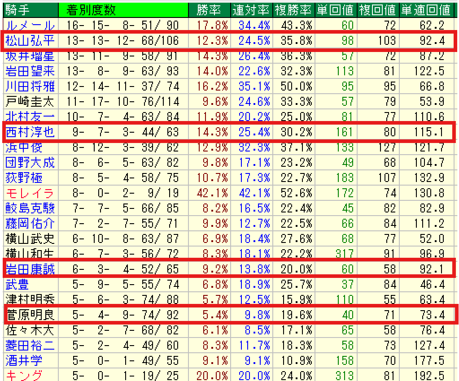Viewport: 459px width, 381px height.
Task: Select jockey 鮫島克駿
Action: click(x=30, y=208)
